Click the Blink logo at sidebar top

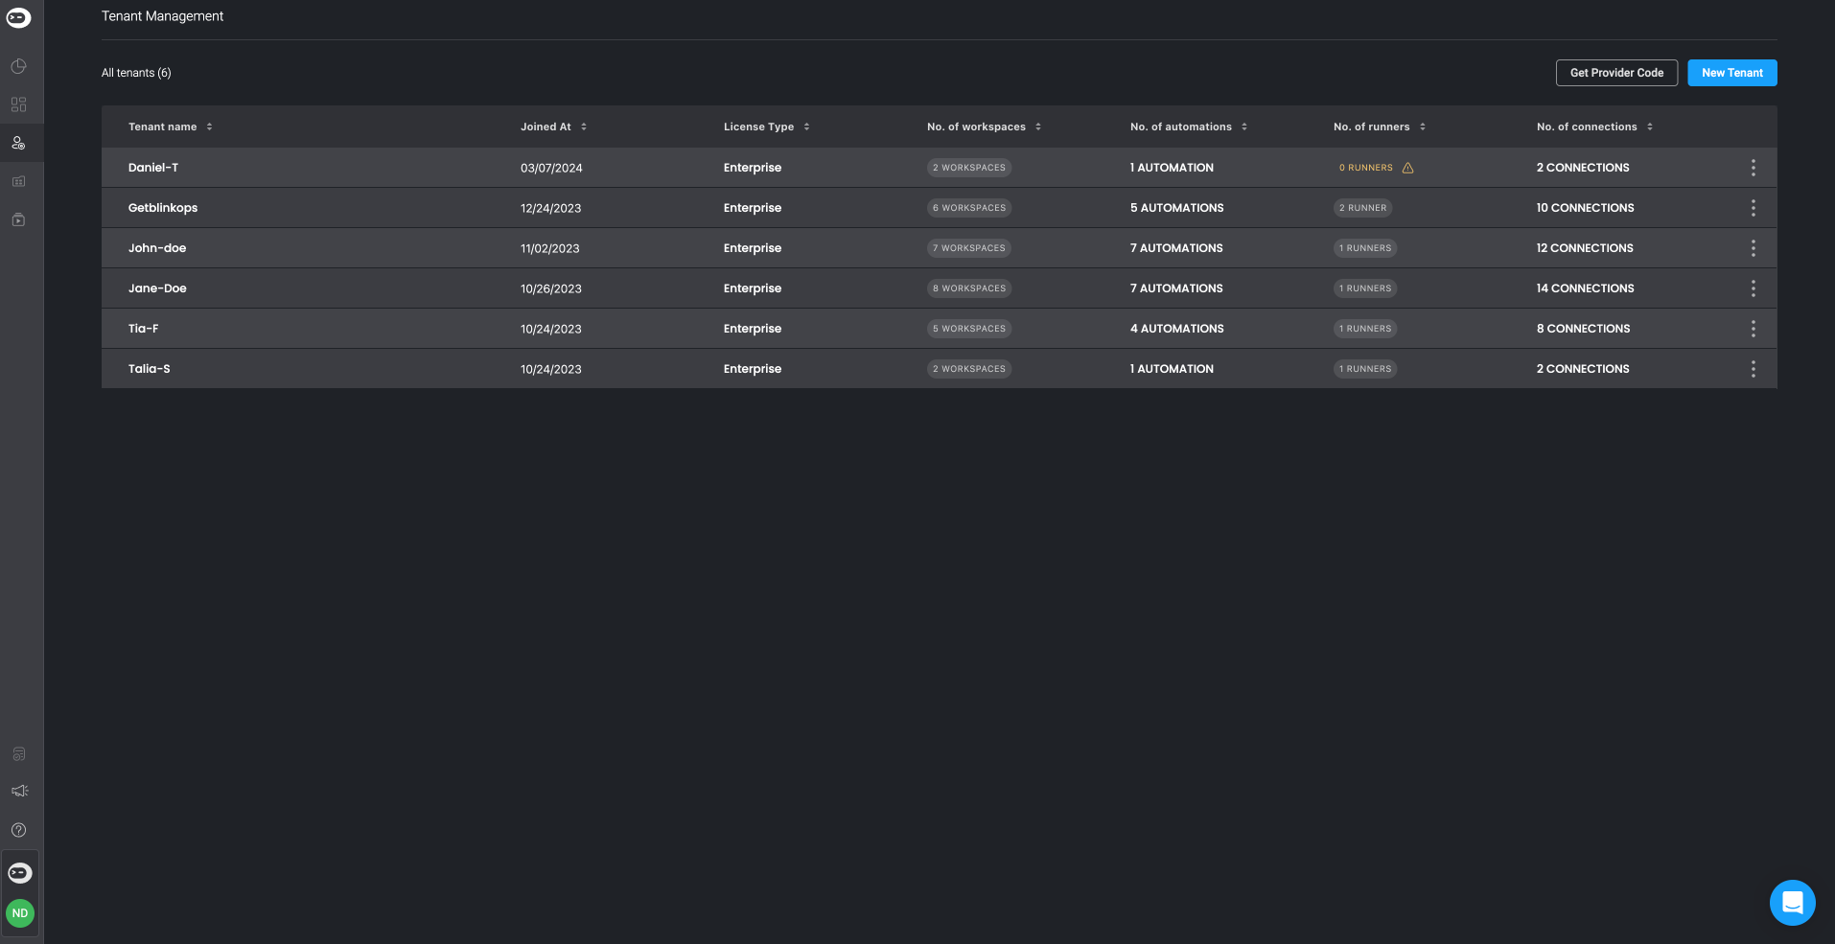(x=18, y=17)
